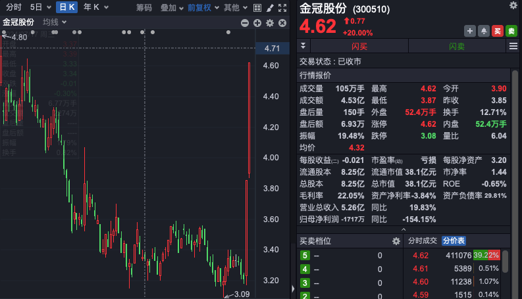Switch to 分时成交 view
Viewport: 522px width, 299px height.
coord(422,241)
